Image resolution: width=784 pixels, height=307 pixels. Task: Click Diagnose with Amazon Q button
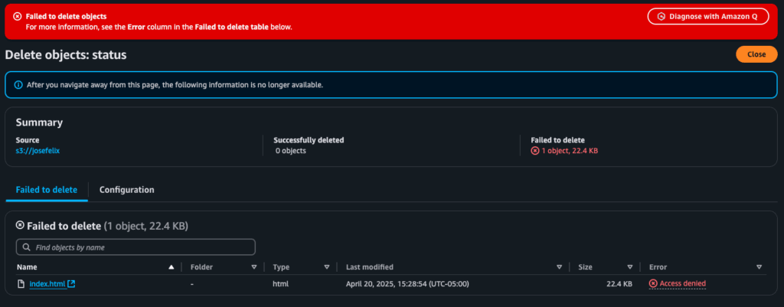pos(708,17)
